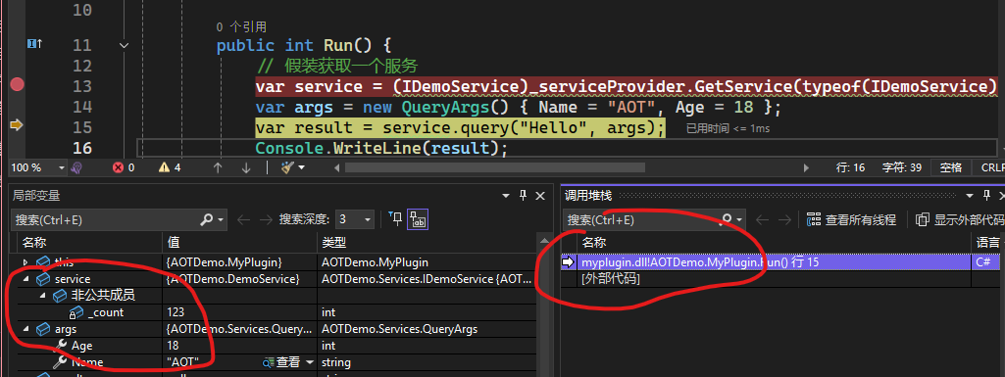Viewport: 1005px width, 377px height.
Task: Open the dropdown arrow beside the 局部变量 magnifier
Action: click(221, 219)
